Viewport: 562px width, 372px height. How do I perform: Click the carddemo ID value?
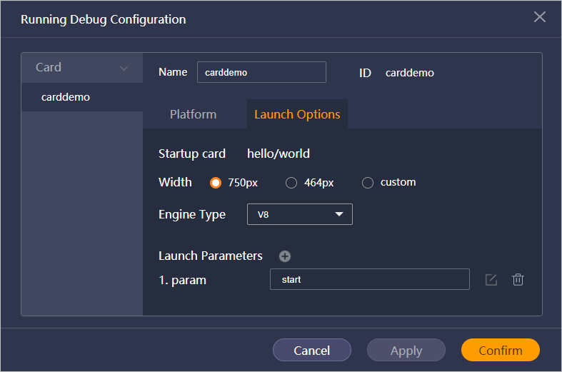[x=410, y=73]
